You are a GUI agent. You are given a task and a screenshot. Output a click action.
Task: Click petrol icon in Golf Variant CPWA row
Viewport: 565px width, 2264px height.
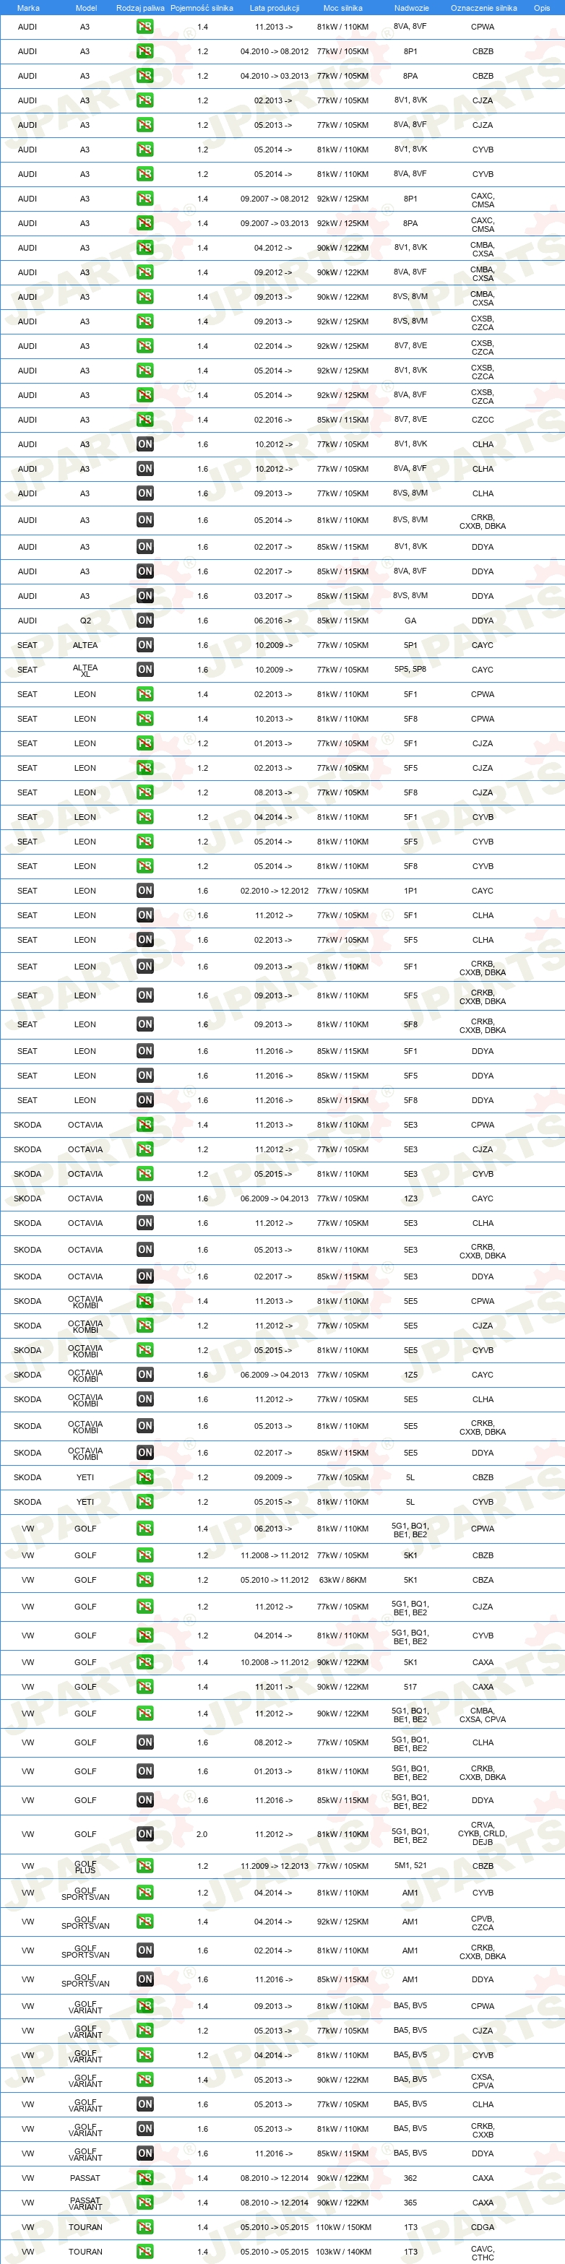(145, 2005)
